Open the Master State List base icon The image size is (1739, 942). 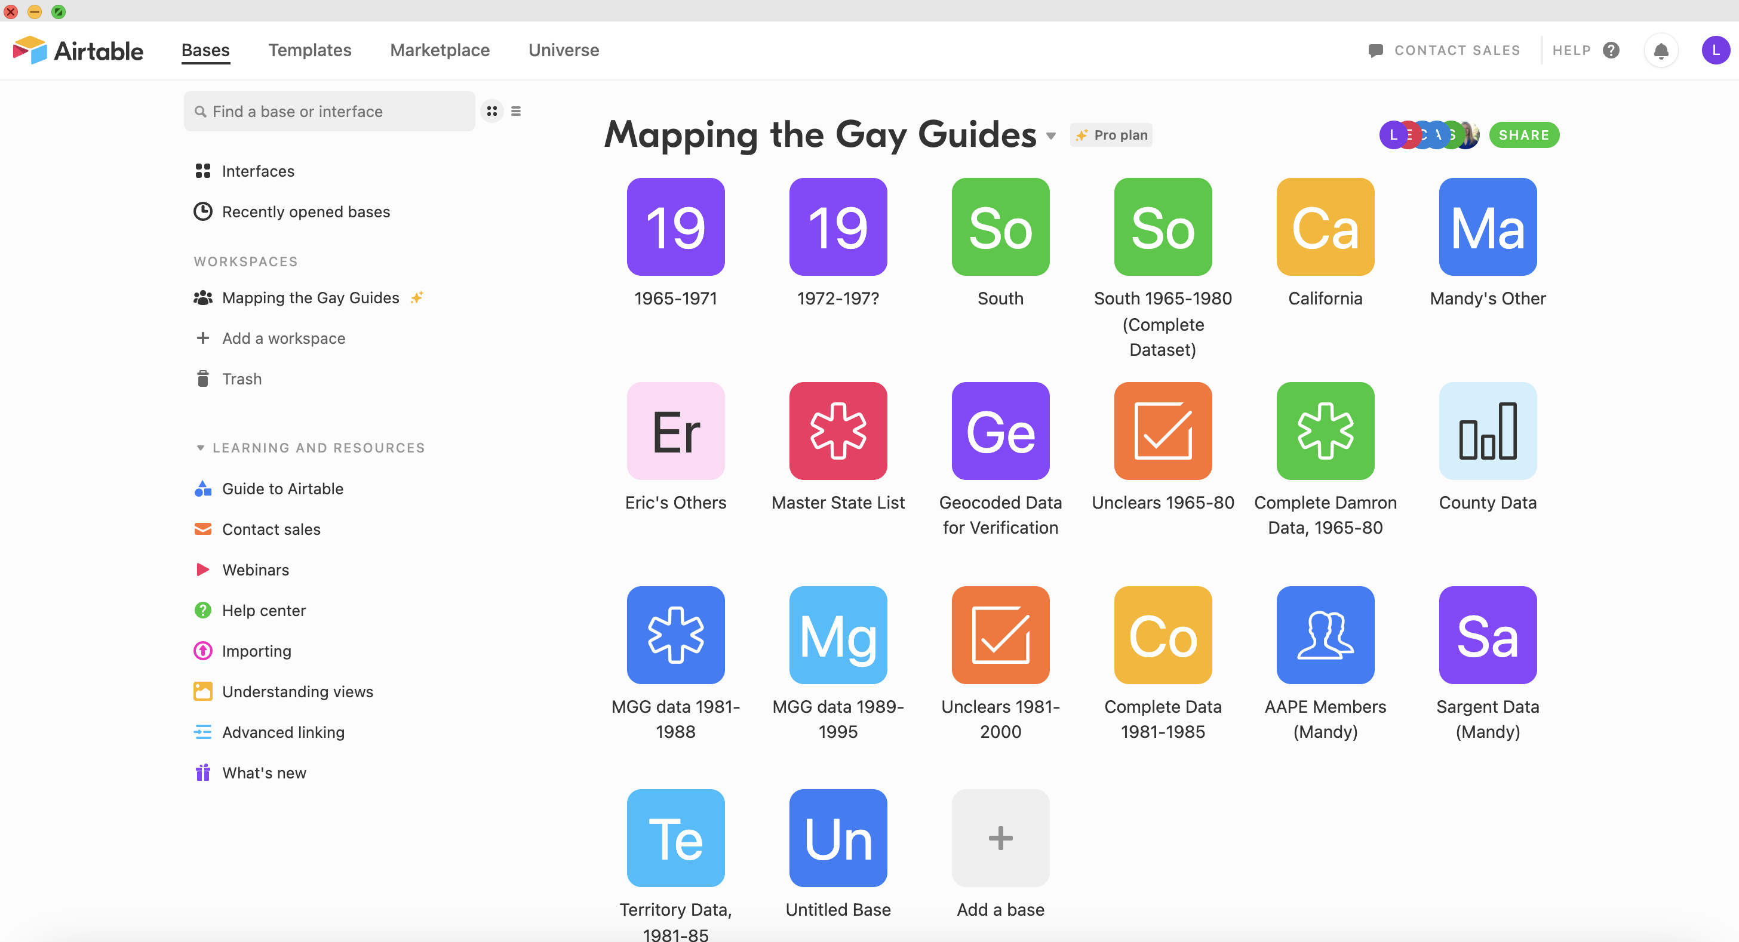838,430
